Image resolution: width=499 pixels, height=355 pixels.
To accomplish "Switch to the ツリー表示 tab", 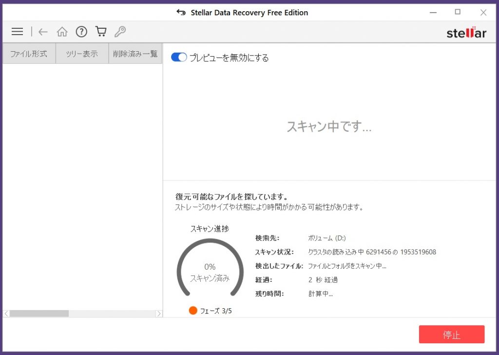I will 82,54.
